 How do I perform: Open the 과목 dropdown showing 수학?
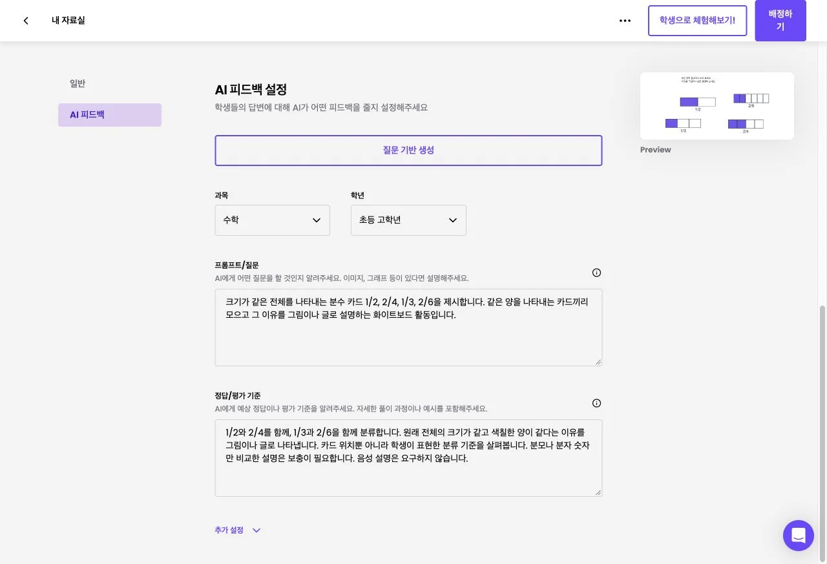tap(272, 220)
